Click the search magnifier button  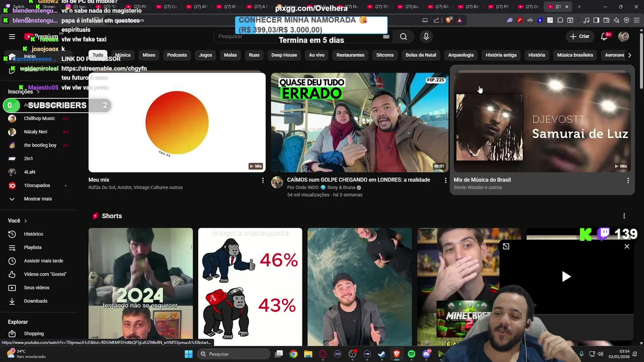pos(404,36)
